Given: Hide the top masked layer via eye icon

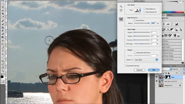Looking at the screenshot, I should [x=157, y=77].
